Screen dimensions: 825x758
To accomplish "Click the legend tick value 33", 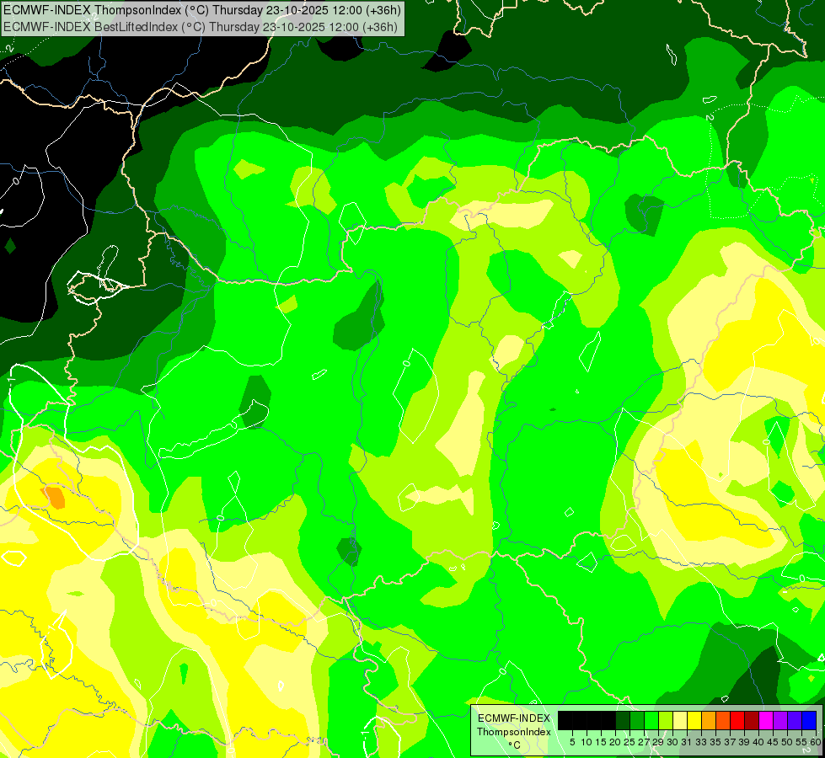I will pos(701,742).
